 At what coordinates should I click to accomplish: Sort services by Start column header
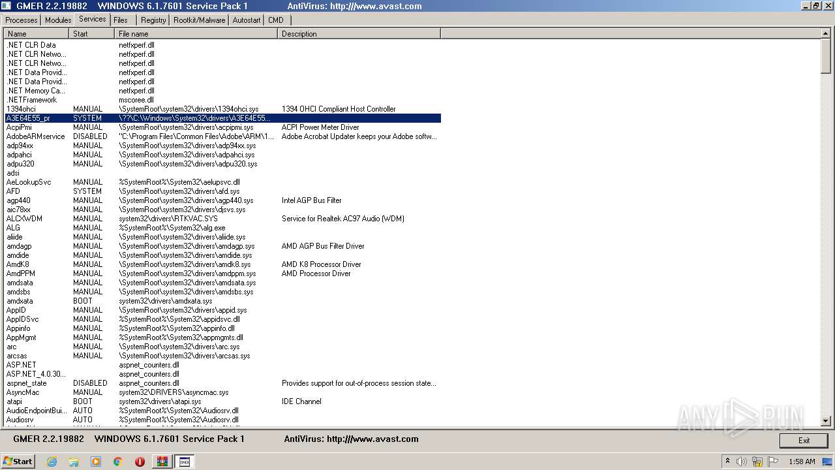coord(92,33)
